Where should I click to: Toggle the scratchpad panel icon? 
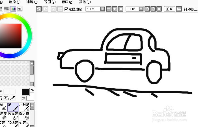20,9
